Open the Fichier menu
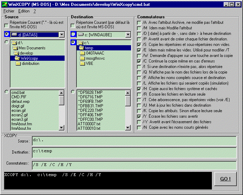 [9, 11]
